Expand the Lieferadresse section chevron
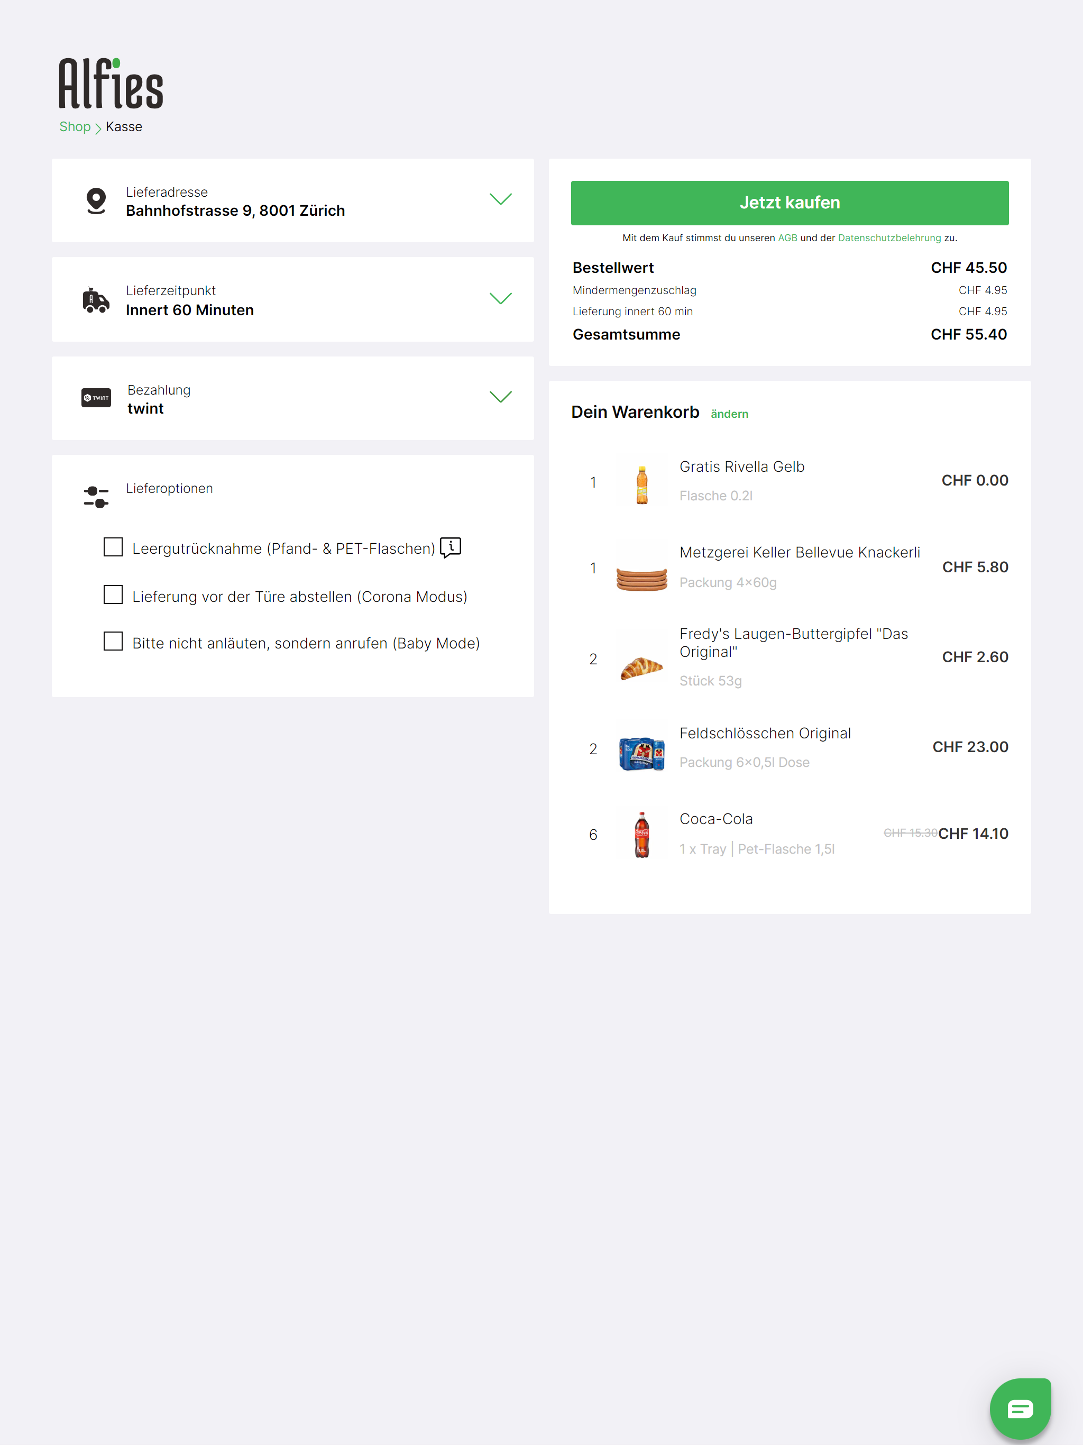 (x=500, y=199)
